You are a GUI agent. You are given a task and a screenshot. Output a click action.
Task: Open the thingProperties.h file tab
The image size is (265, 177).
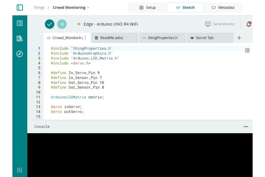[163, 38]
